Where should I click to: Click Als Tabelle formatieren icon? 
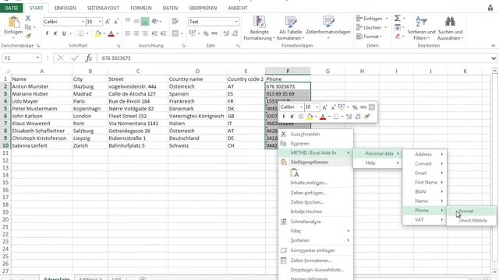tap(291, 22)
